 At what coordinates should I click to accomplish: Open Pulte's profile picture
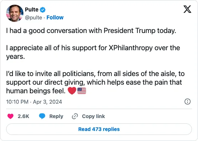(15, 13)
